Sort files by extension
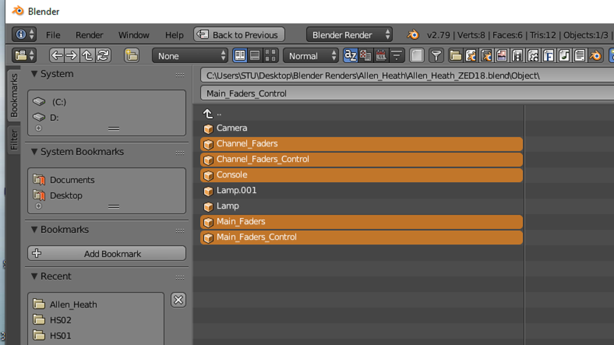 click(366, 56)
